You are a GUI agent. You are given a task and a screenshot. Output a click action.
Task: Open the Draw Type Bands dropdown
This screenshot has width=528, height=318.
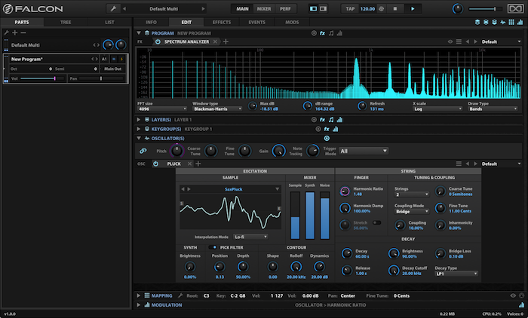pos(493,109)
